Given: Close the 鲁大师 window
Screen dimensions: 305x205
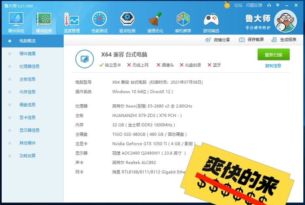Looking at the screenshot, I should tap(296, 5).
